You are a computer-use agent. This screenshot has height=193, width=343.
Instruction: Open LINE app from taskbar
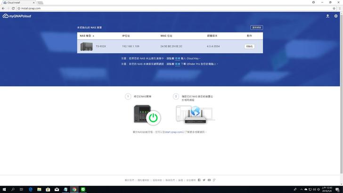tap(83, 189)
